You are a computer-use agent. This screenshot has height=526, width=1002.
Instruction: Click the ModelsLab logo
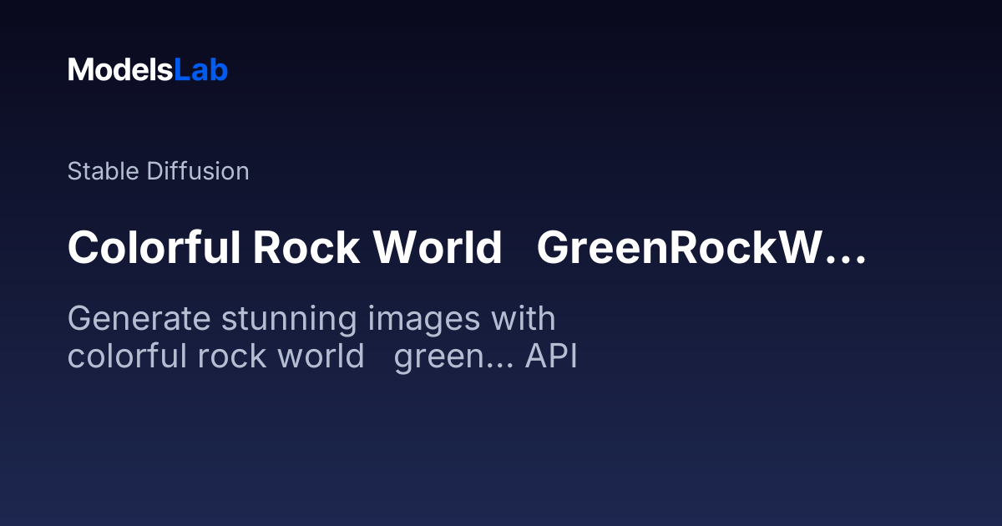click(x=147, y=70)
